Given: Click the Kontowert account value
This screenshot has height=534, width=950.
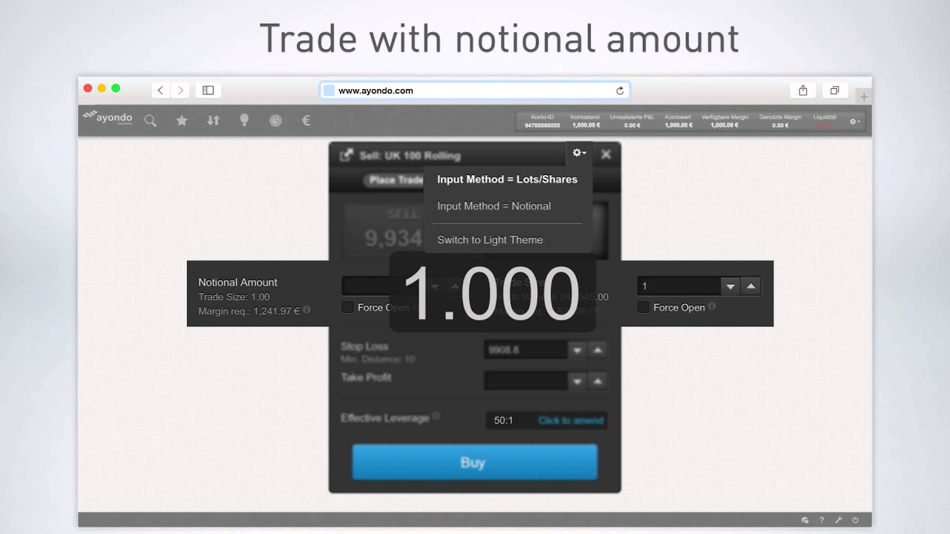Looking at the screenshot, I should point(678,125).
